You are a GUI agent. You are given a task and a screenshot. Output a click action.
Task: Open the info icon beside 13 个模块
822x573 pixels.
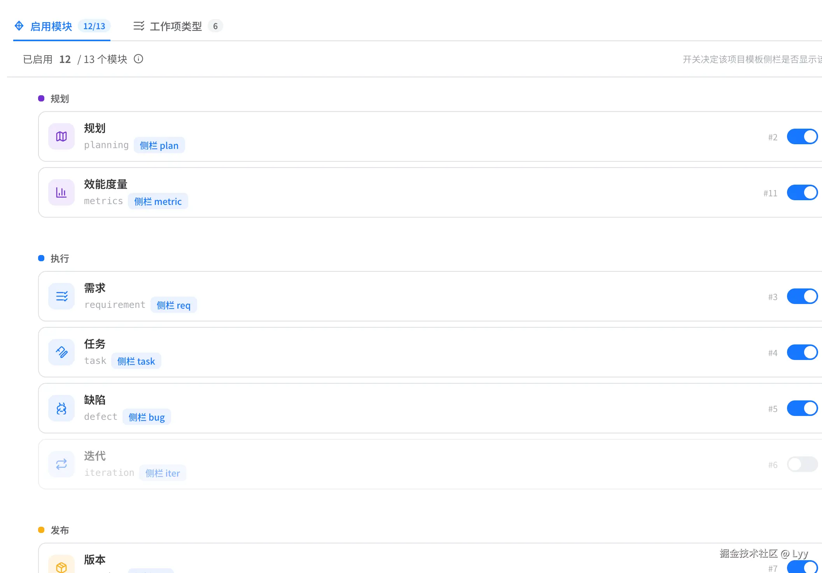[x=138, y=59]
